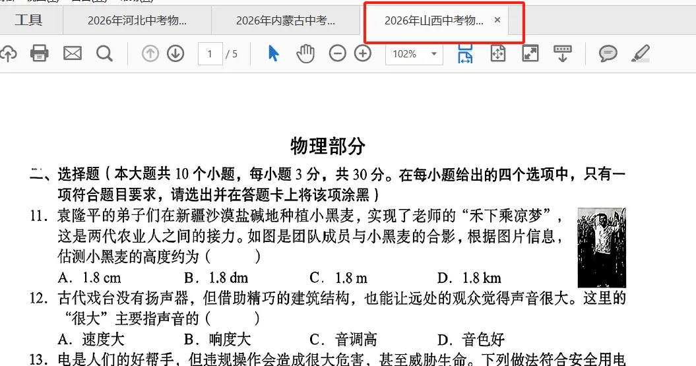Enter full screen mode icon
This screenshot has height=366, width=696.
(x=530, y=53)
